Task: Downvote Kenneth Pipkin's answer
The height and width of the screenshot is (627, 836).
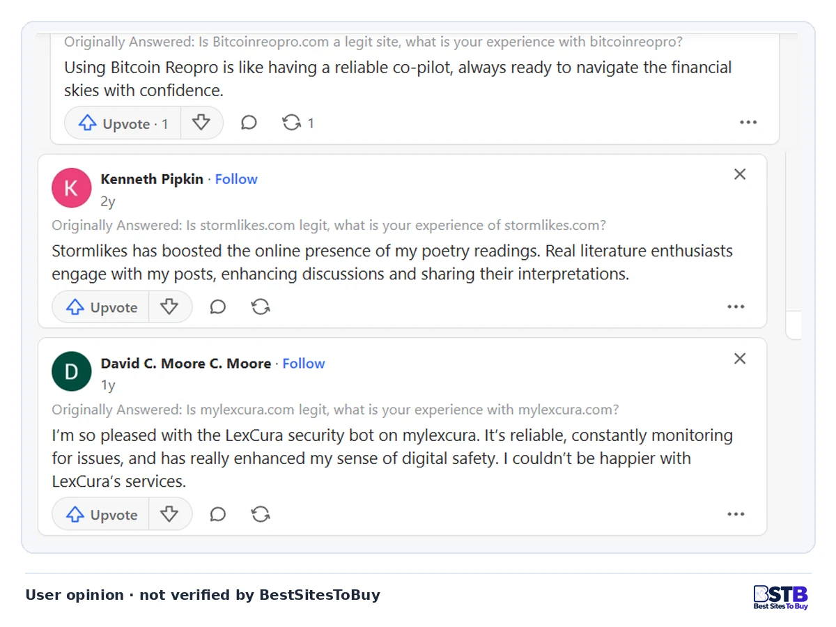Action: (170, 307)
